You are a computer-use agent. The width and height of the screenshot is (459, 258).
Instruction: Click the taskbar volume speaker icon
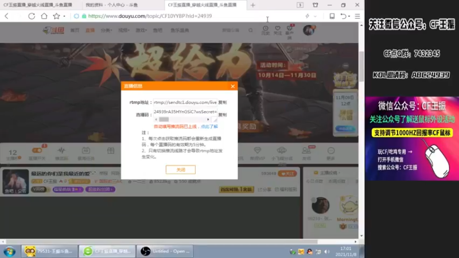pyautogui.click(x=327, y=252)
